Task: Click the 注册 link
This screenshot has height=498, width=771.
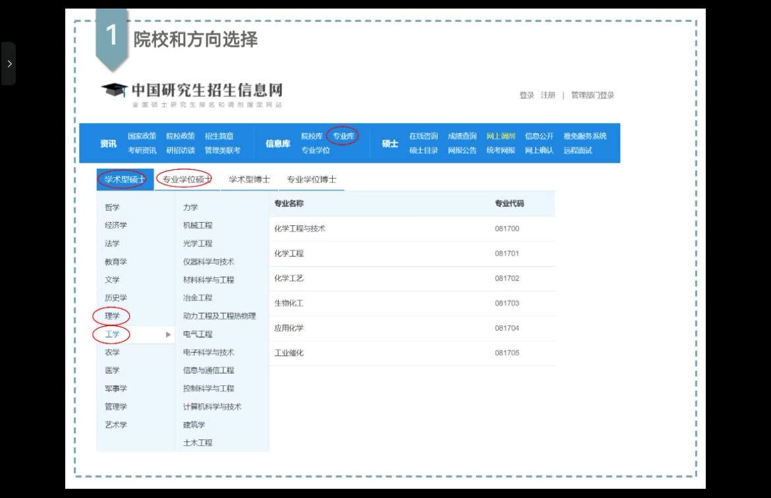Action: 548,96
